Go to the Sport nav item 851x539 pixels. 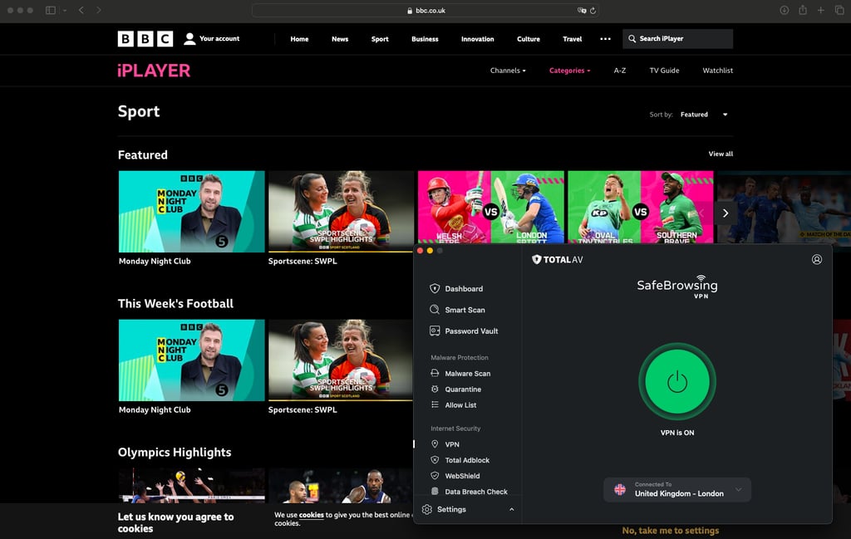pos(380,39)
